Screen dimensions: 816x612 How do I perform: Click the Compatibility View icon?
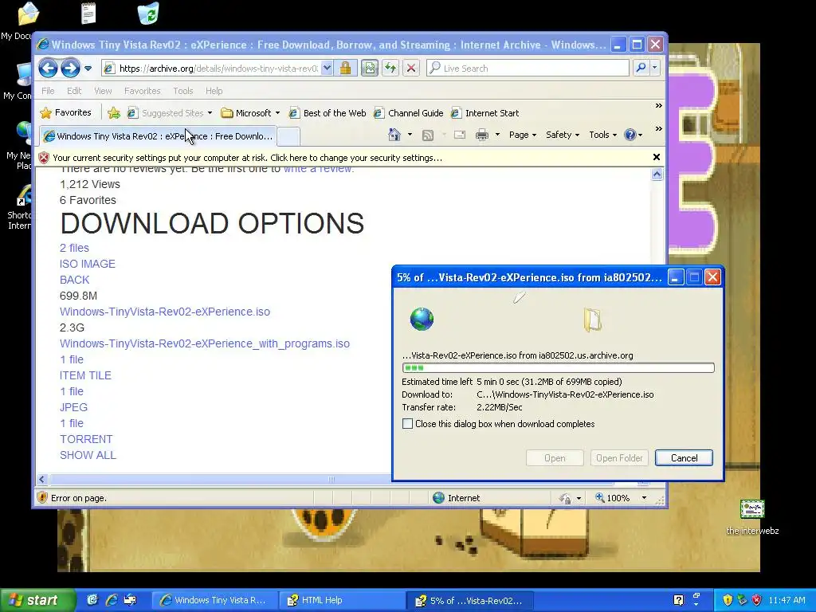pyautogui.click(x=370, y=69)
